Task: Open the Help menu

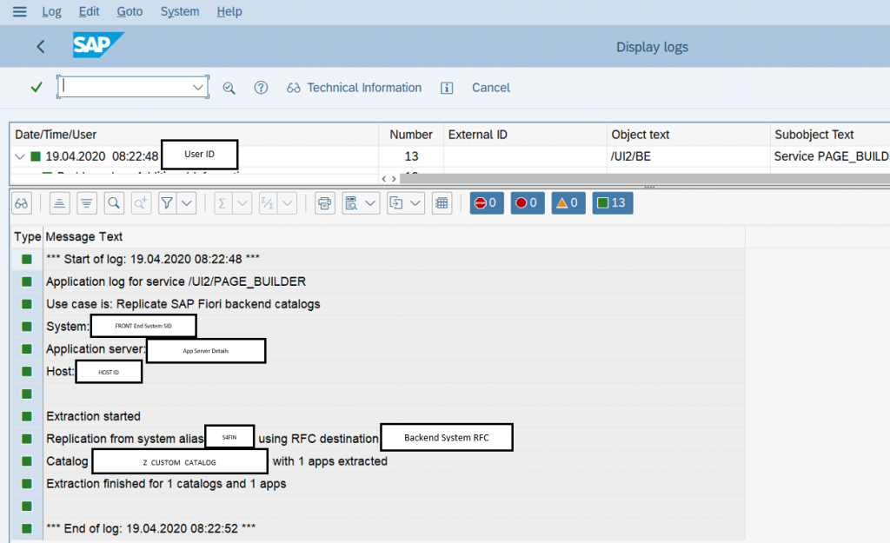Action: point(229,11)
